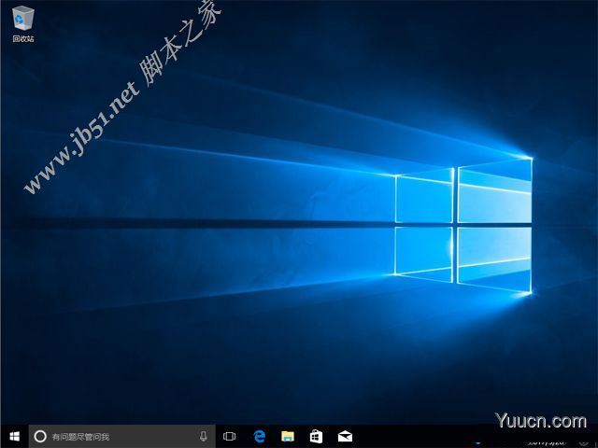Open File Explorer from the taskbar
The height and width of the screenshot is (448, 598).
pyautogui.click(x=288, y=436)
